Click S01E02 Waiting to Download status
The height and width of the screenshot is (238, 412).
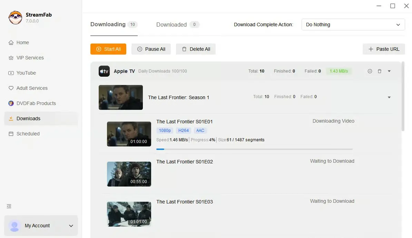pyautogui.click(x=332, y=161)
